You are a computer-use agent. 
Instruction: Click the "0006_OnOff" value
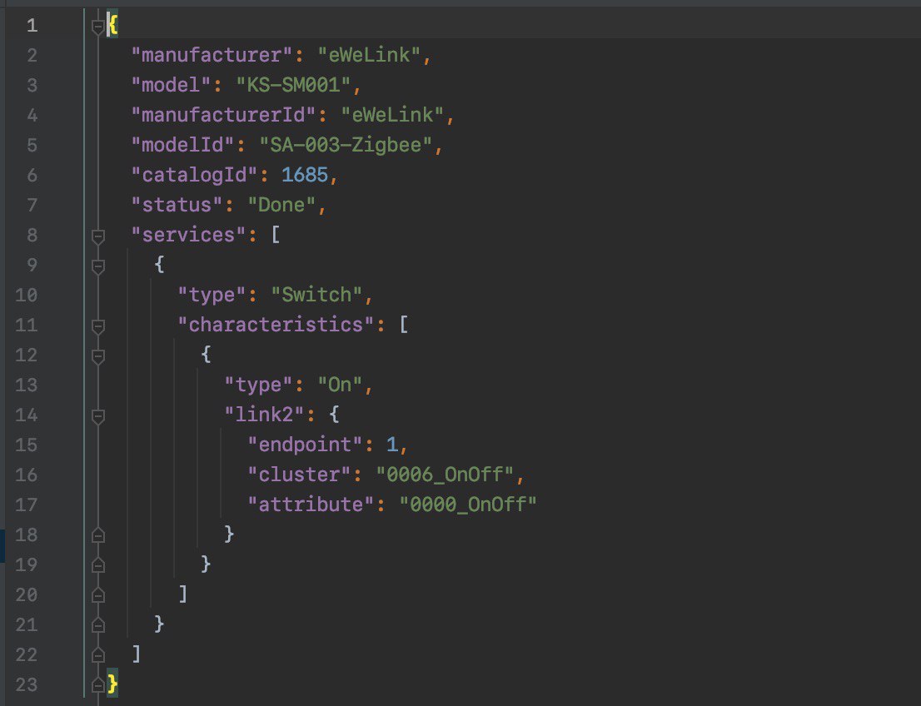445,474
